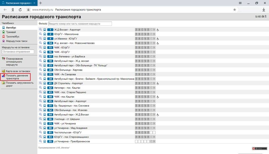269x154 pixels.
Task: Open Карта всех остановок link
Action: click(18, 71)
